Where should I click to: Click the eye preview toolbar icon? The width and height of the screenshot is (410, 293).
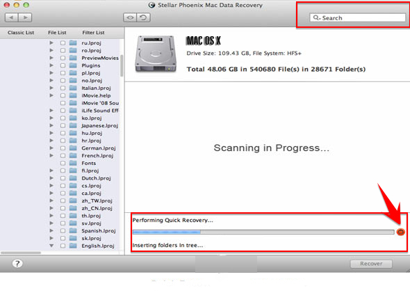coord(130,17)
